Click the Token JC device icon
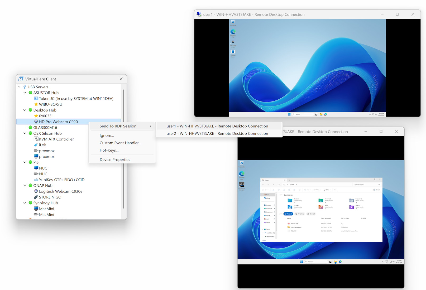426x290 pixels. click(36, 99)
